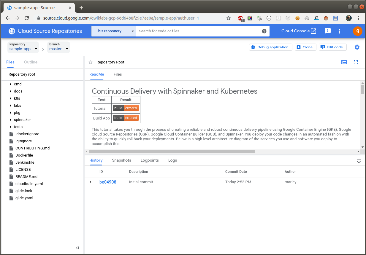Switch to fullscreen view icon
The height and width of the screenshot is (255, 366).
coord(356,62)
